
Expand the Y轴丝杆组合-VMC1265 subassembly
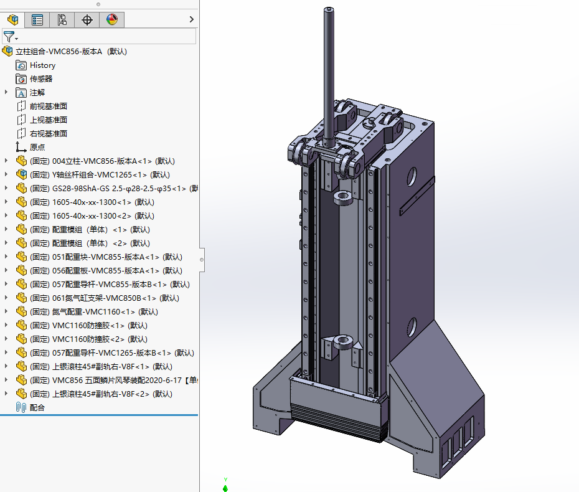click(6, 174)
